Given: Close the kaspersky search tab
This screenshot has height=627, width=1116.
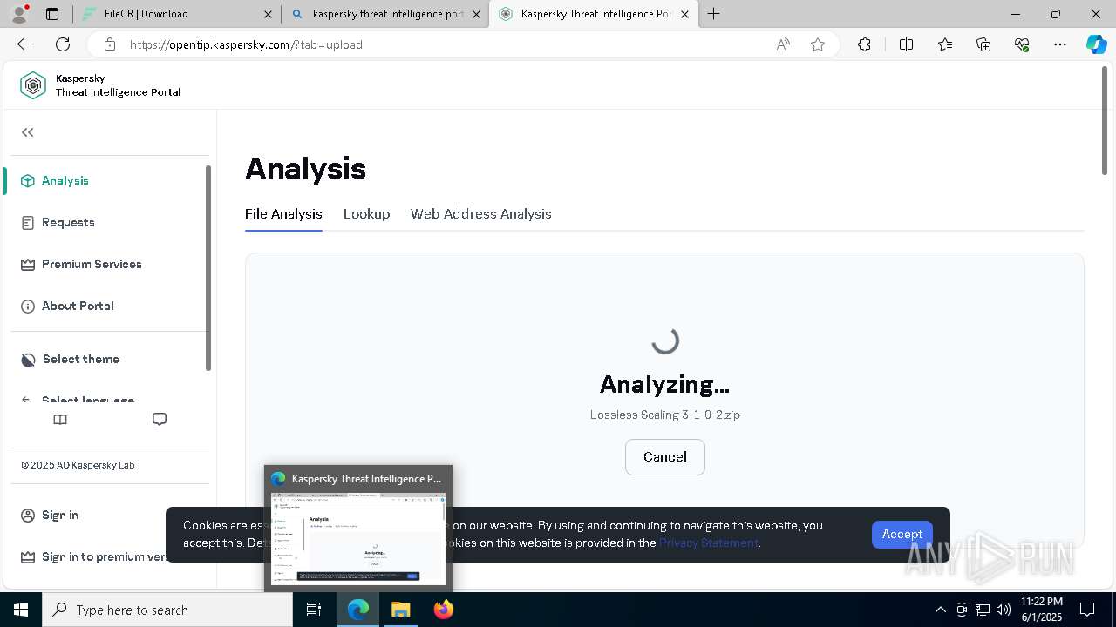Looking at the screenshot, I should (x=476, y=14).
